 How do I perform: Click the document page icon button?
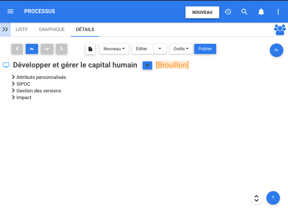[90, 49]
